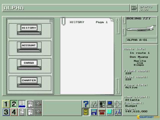Open the bar chart statistics icon
Viewport: 160px width, 120px height.
(118, 112)
